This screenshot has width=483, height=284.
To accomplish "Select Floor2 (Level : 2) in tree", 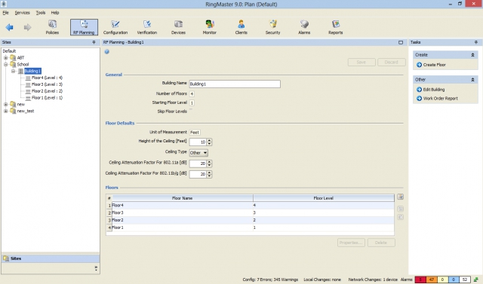I will click(x=47, y=91).
